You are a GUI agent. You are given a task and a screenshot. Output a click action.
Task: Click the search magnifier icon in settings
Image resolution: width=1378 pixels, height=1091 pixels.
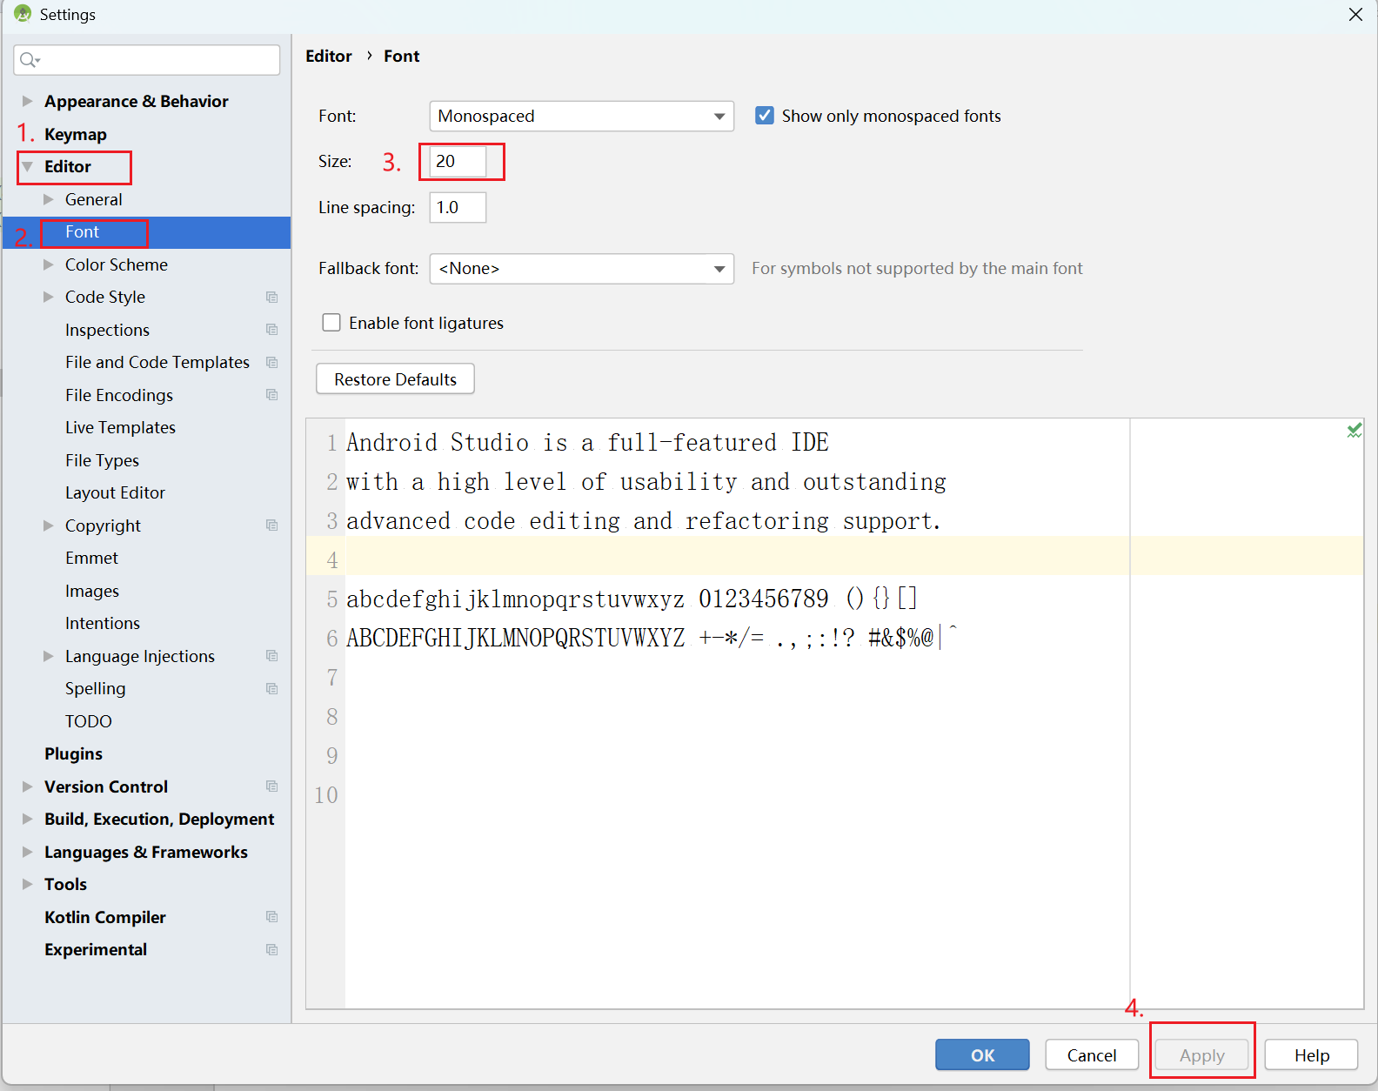coord(28,59)
